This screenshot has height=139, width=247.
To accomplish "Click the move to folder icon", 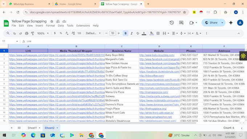I will (x=58, y=21).
